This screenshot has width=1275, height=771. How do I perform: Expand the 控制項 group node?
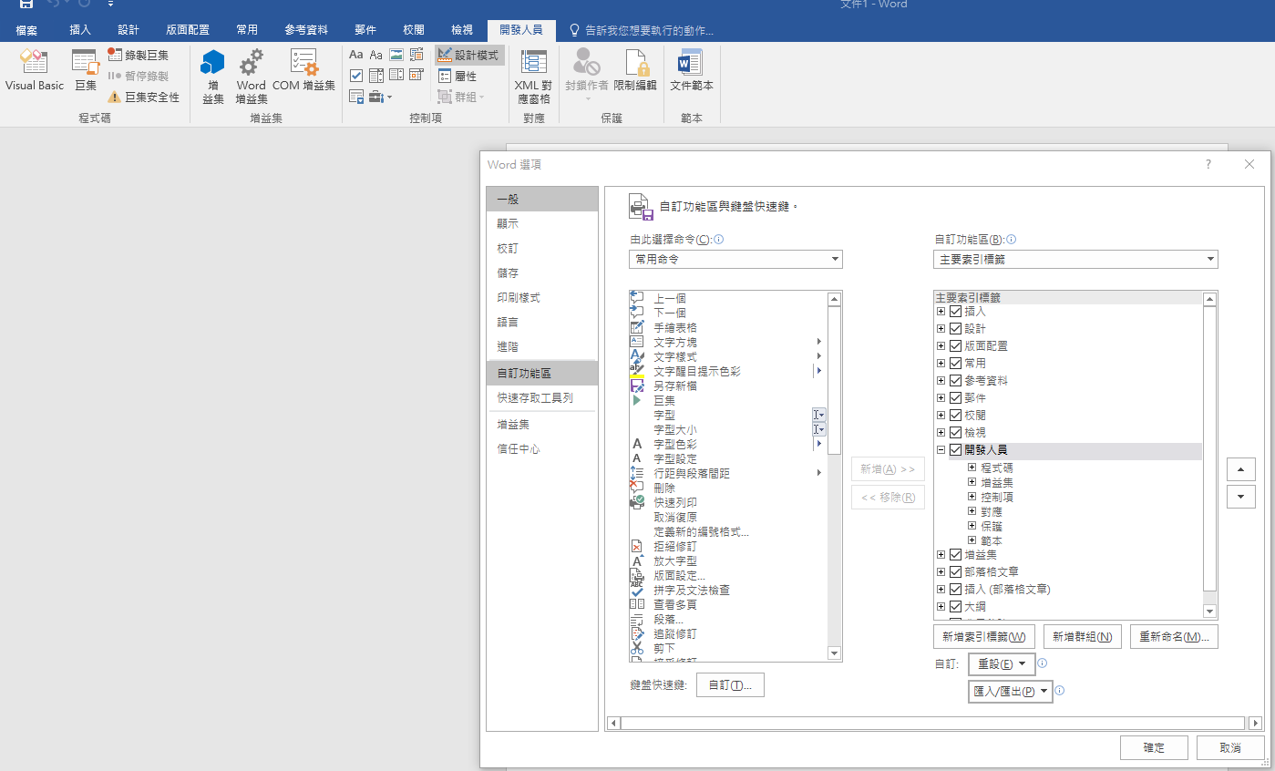pyautogui.click(x=972, y=497)
